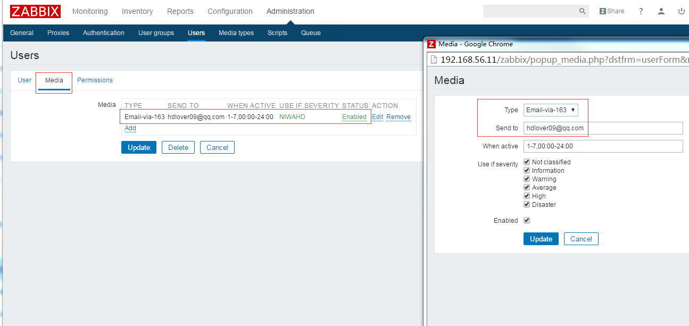Uncheck the Enabled checkbox in the Media popup
Screen dimensions: 689x326
click(527, 220)
